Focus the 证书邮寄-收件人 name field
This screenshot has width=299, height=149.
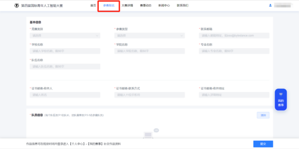pos(65,95)
